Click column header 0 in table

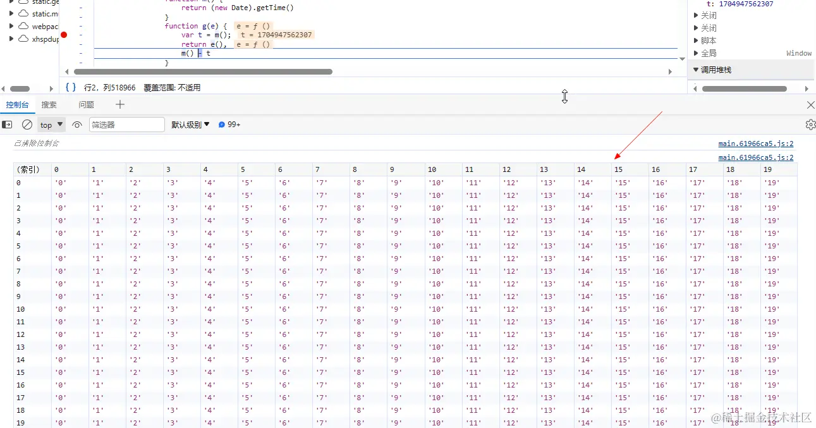(70, 169)
